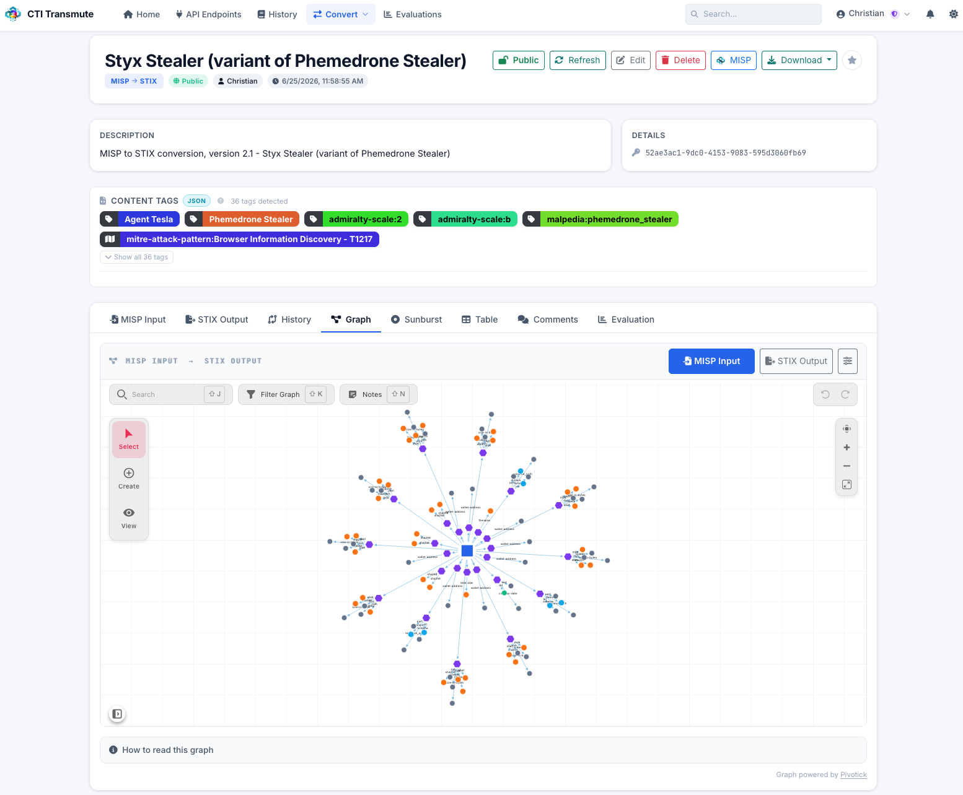Zoom out of the graph with the minus icon
Image resolution: width=963 pixels, height=795 pixels.
[846, 466]
